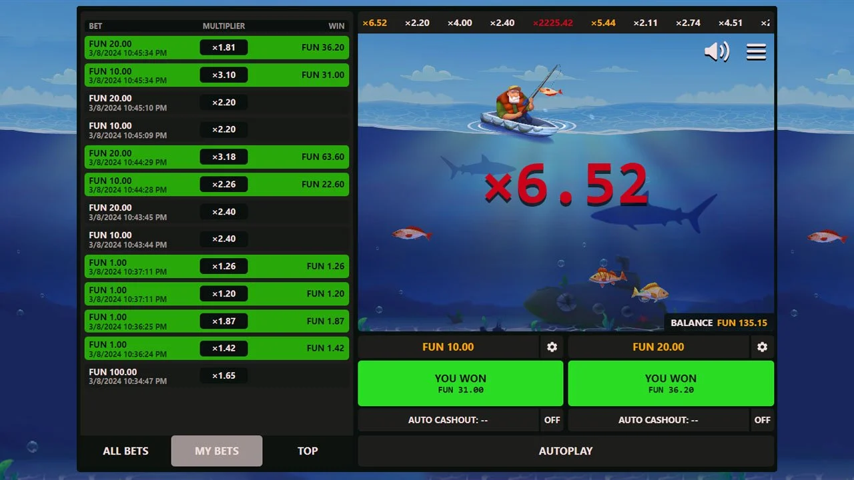This screenshot has width=854, height=480.
Task: Click left AUTO CASHOUT value field
Action: (x=448, y=420)
